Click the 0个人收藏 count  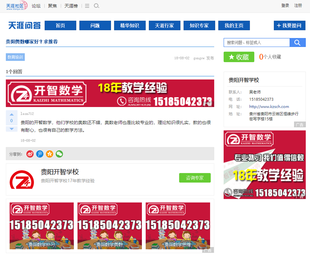[270, 57]
